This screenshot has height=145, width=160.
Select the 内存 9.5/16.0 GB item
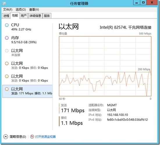point(27,40)
